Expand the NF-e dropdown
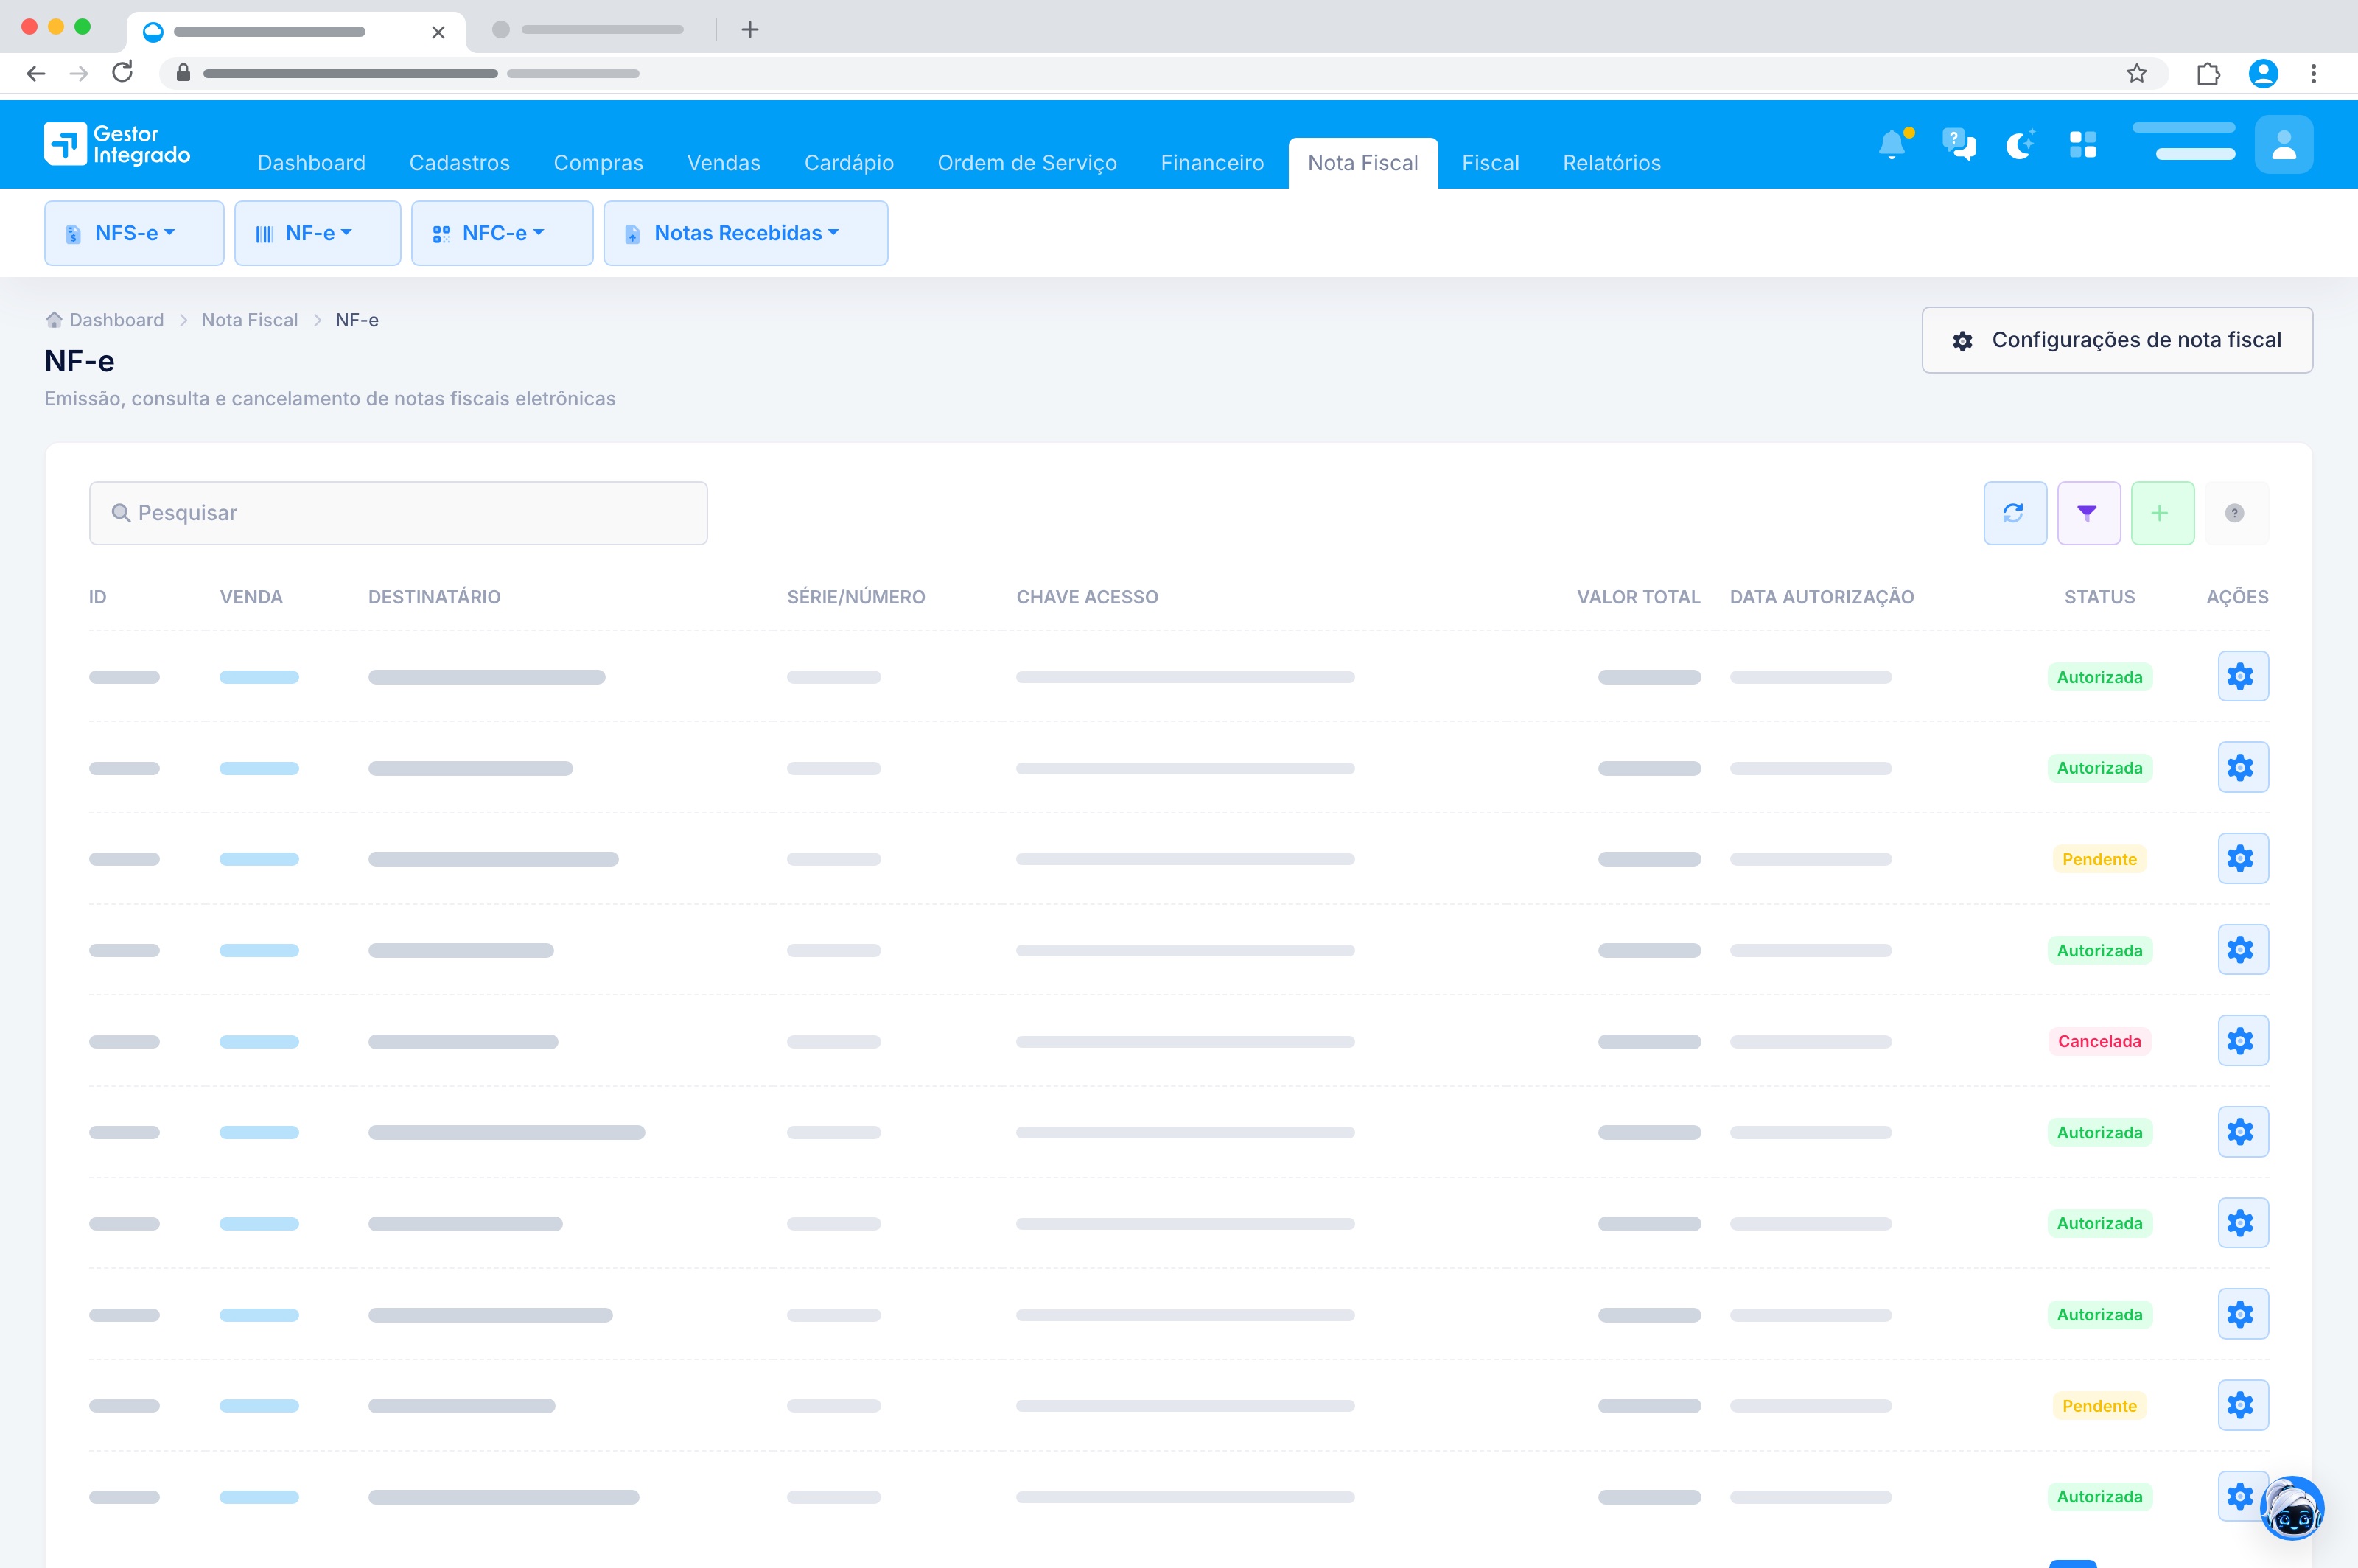The height and width of the screenshot is (1568, 2358). [x=317, y=233]
